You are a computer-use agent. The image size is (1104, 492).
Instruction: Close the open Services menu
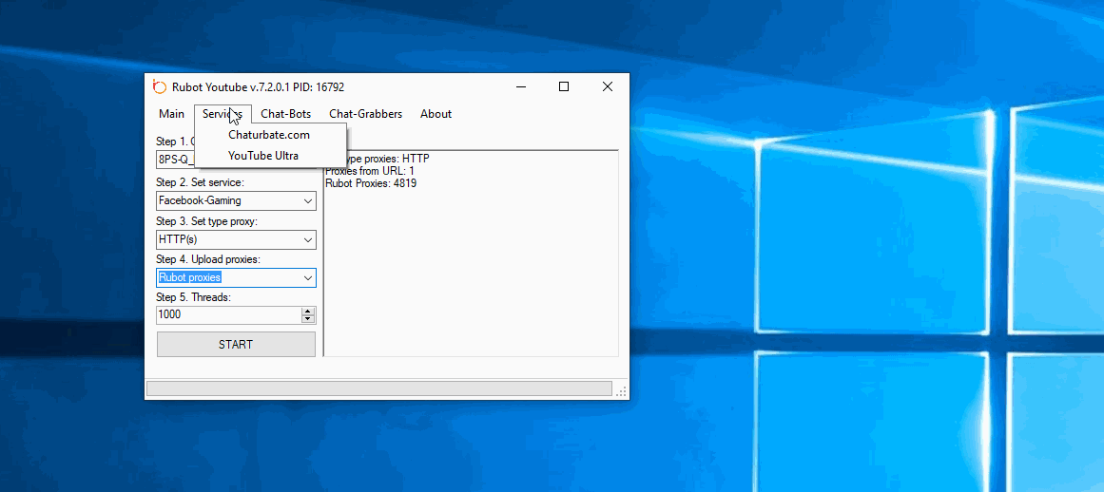[x=223, y=114]
